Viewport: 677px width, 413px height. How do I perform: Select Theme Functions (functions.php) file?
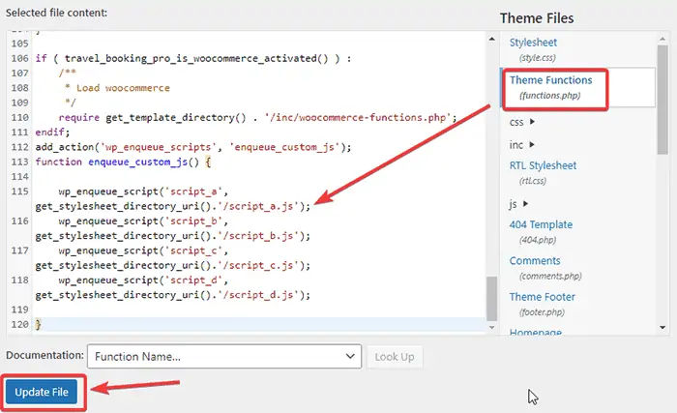pyautogui.click(x=548, y=80)
